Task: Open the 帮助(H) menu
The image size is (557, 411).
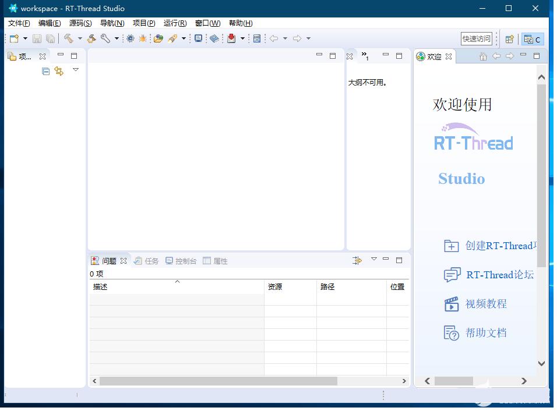Action: coord(241,23)
